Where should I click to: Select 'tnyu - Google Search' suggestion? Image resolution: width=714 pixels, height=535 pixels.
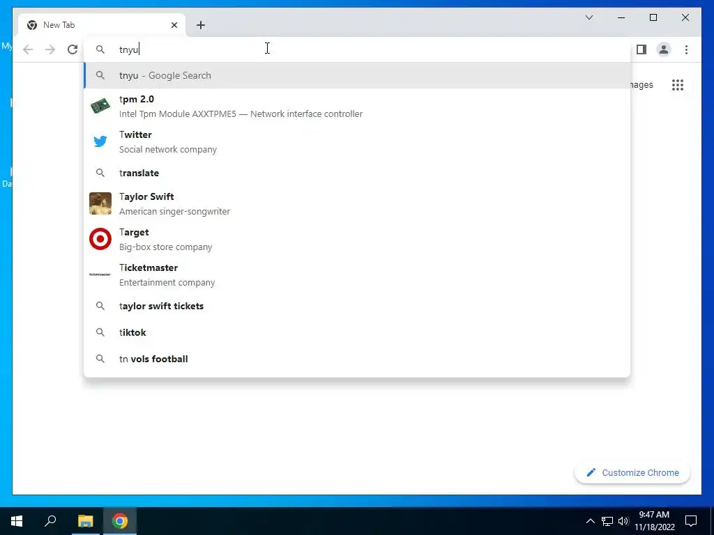[x=357, y=75]
